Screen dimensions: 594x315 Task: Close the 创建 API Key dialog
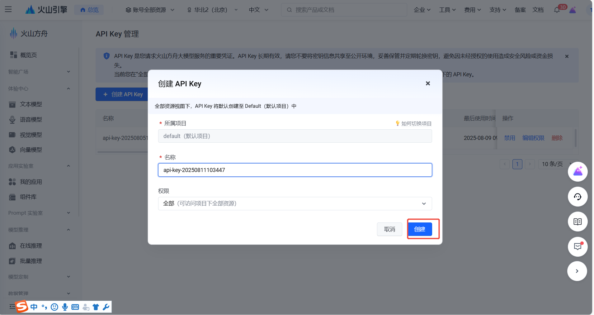point(428,83)
